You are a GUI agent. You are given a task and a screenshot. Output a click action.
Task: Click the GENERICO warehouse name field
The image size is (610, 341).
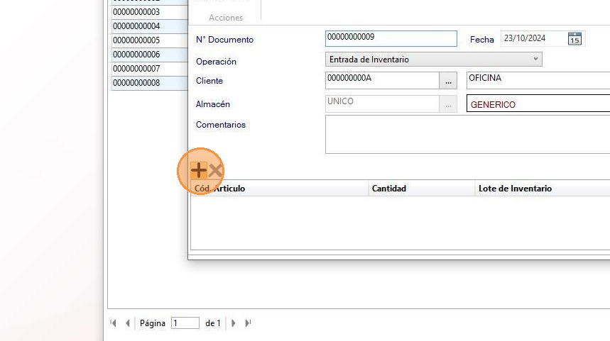pyautogui.click(x=538, y=104)
